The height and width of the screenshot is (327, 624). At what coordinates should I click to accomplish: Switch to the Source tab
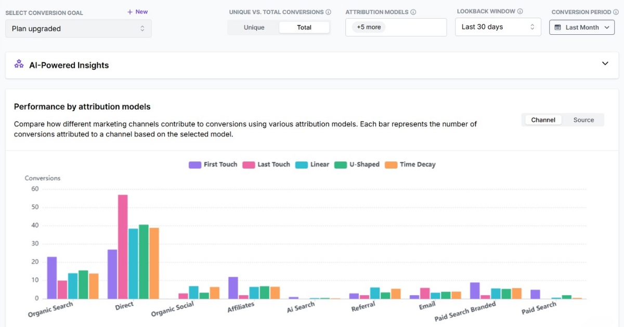(x=583, y=119)
